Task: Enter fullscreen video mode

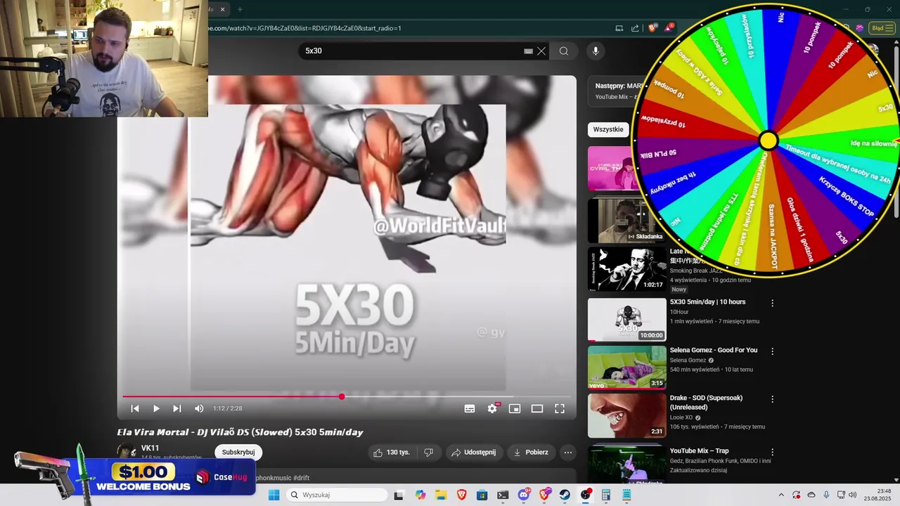Action: (560, 408)
